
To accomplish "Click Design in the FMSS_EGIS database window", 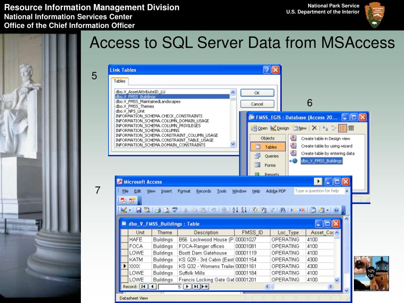I will [x=280, y=128].
